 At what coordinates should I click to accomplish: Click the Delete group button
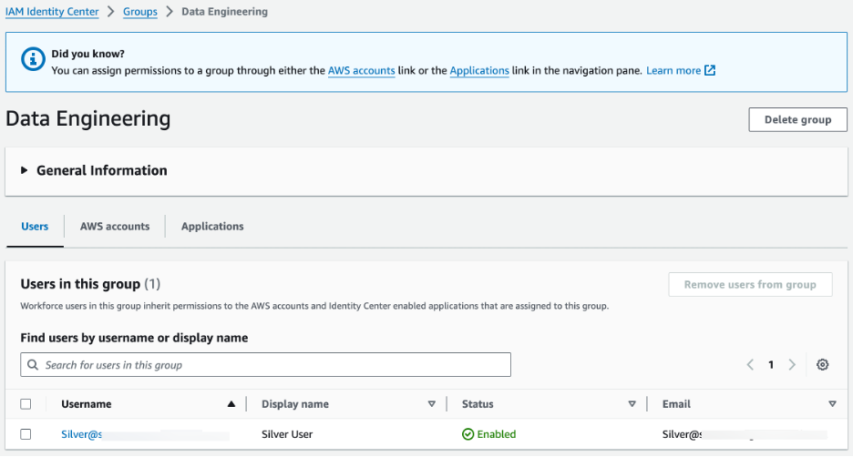(x=797, y=119)
